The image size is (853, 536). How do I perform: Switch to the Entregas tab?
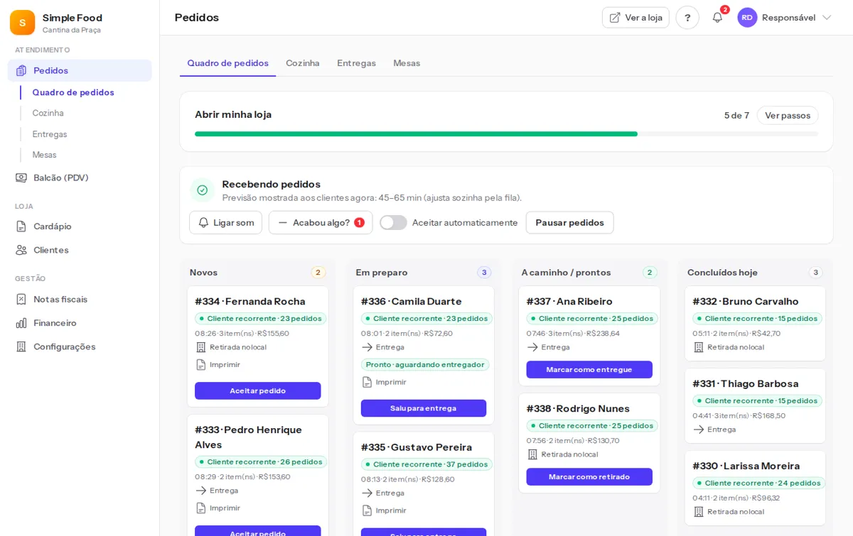click(356, 63)
